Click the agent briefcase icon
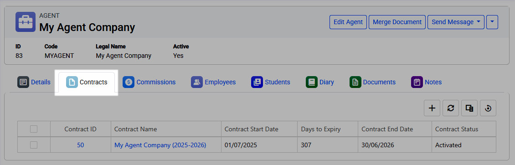 (x=25, y=22)
